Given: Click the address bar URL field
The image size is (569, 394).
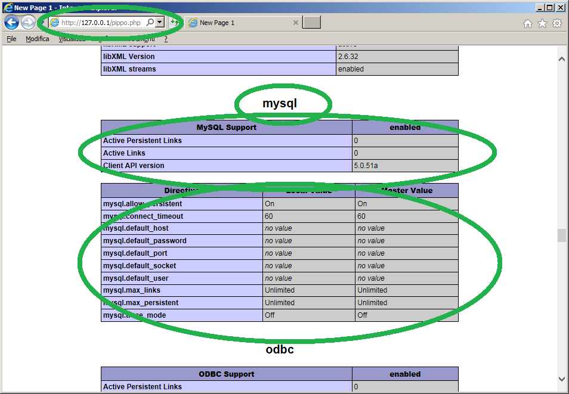Looking at the screenshot, I should click(x=101, y=23).
